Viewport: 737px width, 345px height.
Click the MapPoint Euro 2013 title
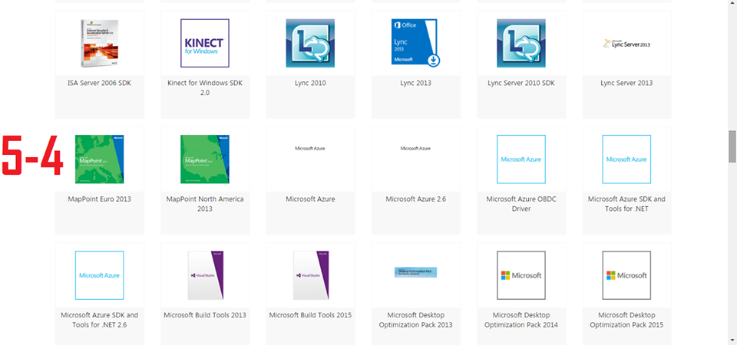(x=100, y=199)
